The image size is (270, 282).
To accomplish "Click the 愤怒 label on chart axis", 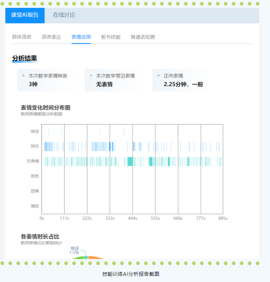I will pos(35,206).
